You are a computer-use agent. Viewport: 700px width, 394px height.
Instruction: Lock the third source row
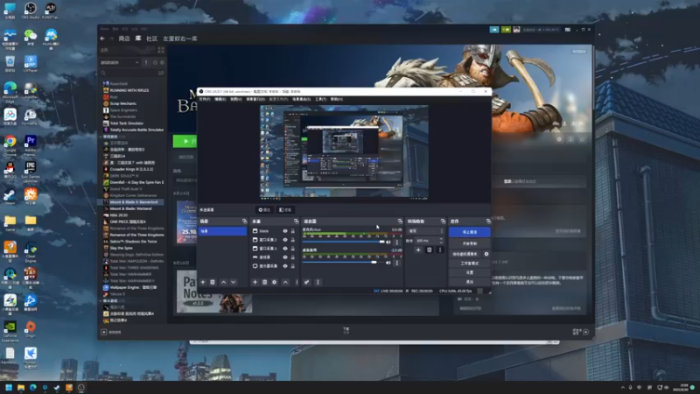coord(293,249)
